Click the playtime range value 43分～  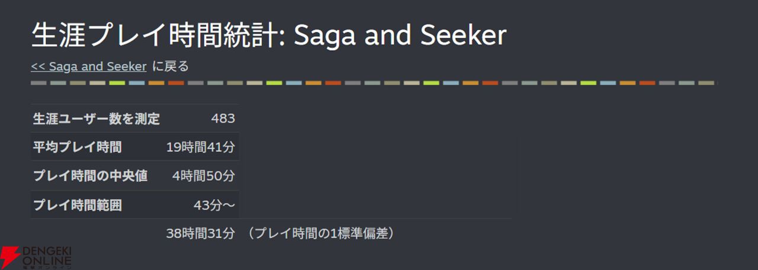pos(214,205)
